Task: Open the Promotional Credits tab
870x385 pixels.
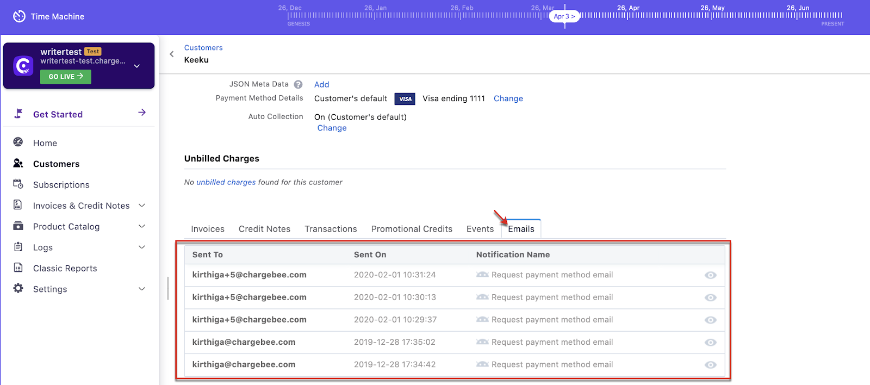Action: pos(412,229)
